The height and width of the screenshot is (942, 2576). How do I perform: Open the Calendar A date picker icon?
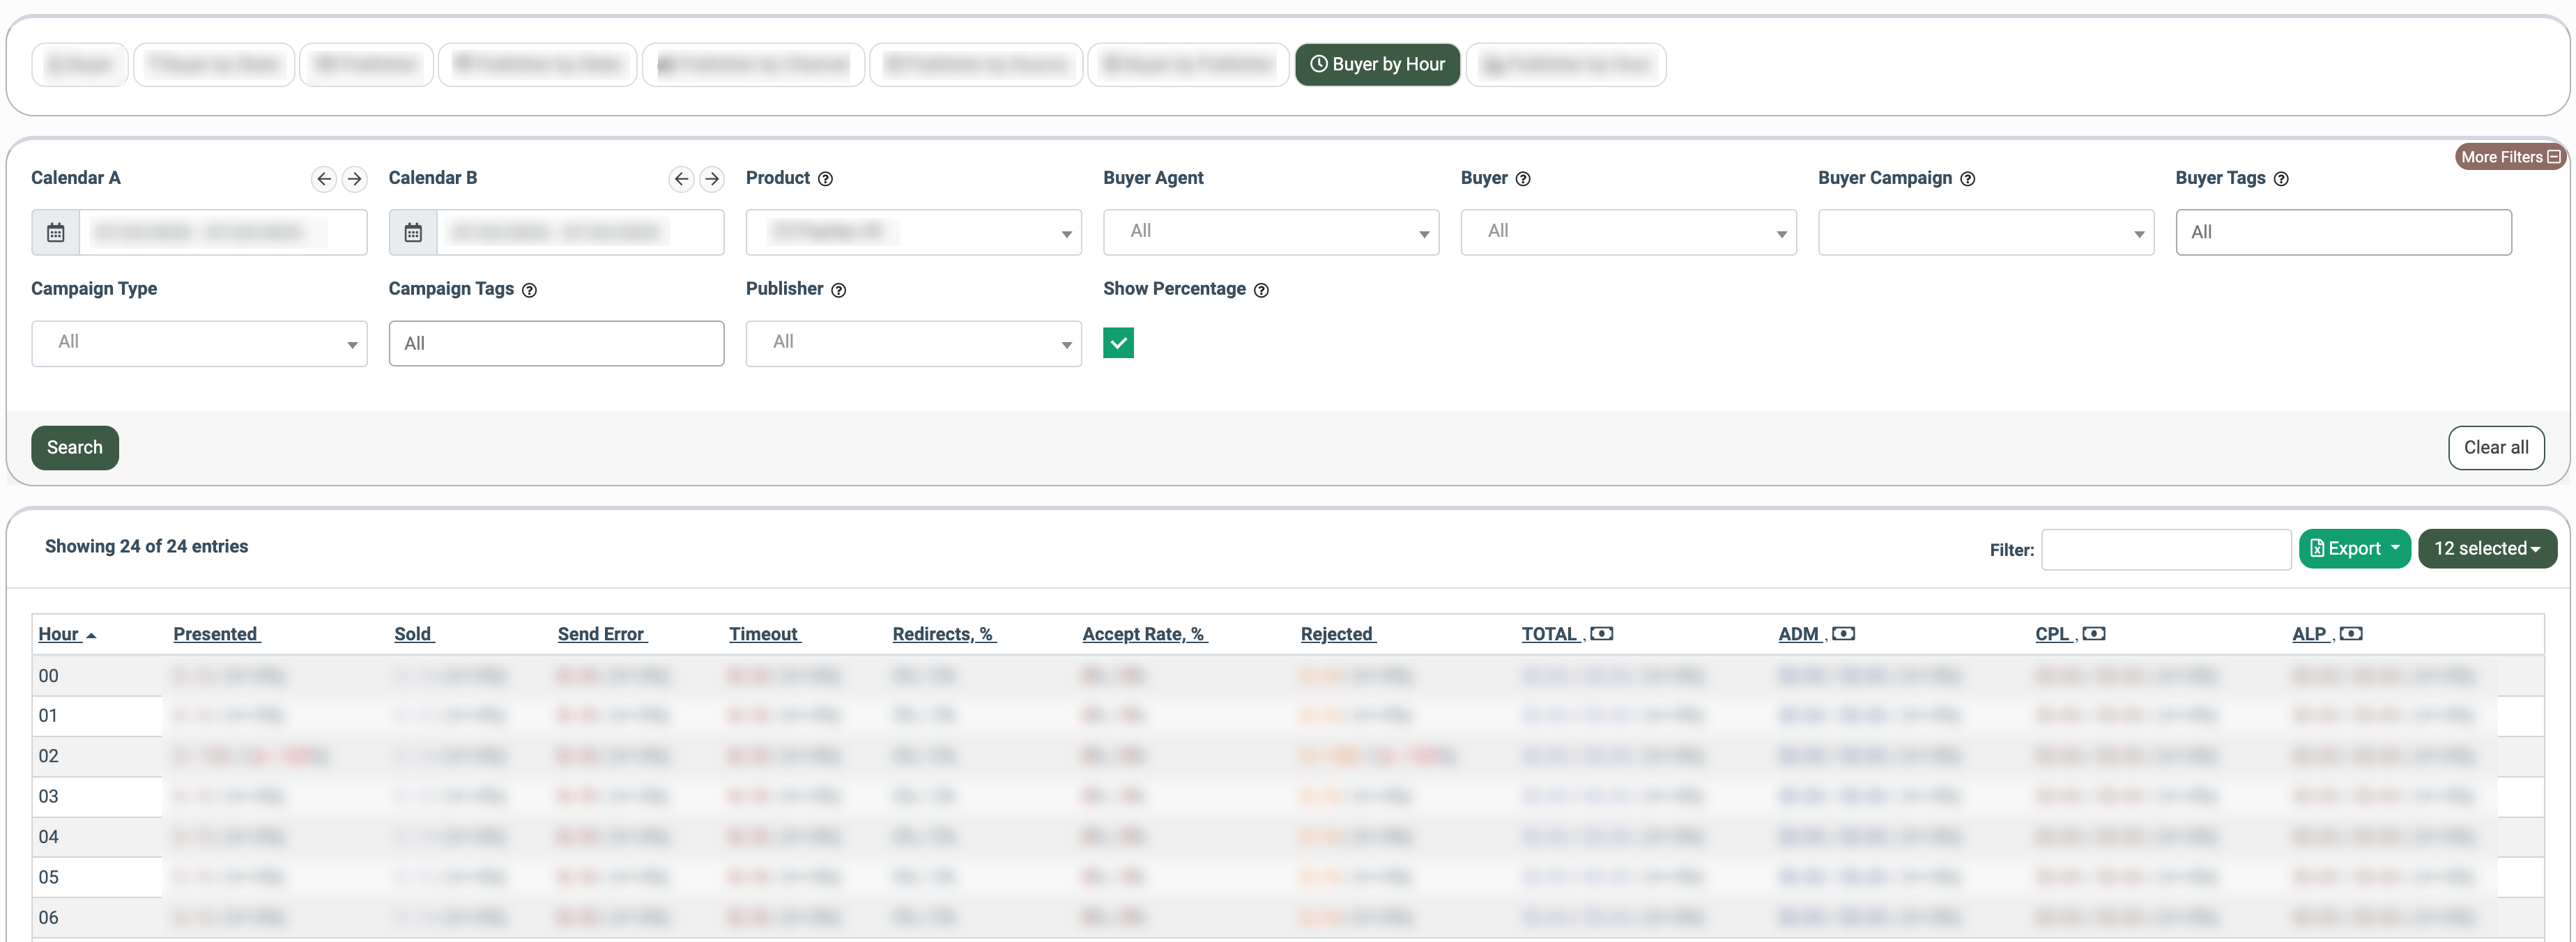(56, 232)
